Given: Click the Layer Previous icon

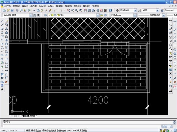Looking at the screenshot, I should point(105,15).
